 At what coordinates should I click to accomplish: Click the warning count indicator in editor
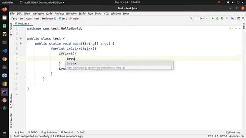[231, 28]
